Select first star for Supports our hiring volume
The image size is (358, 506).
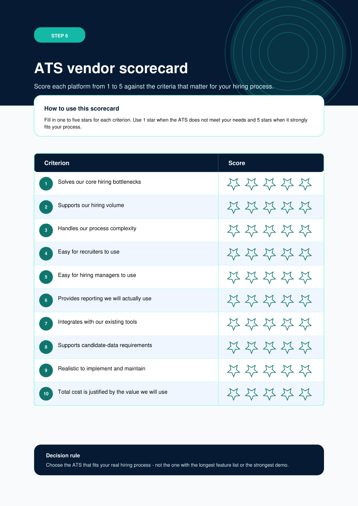[233, 207]
